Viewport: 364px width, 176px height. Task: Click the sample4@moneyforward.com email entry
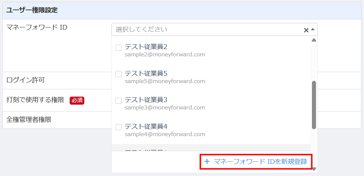point(165,134)
